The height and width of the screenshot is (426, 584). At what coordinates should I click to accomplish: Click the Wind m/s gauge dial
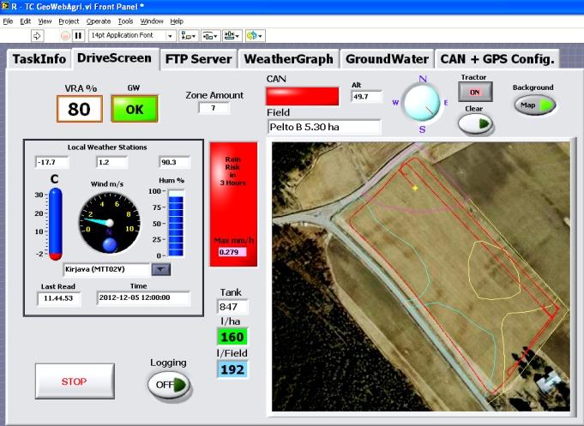click(x=109, y=223)
